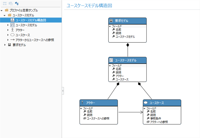
Task: Expand the 要求モデル tree node
Action: [5, 45]
